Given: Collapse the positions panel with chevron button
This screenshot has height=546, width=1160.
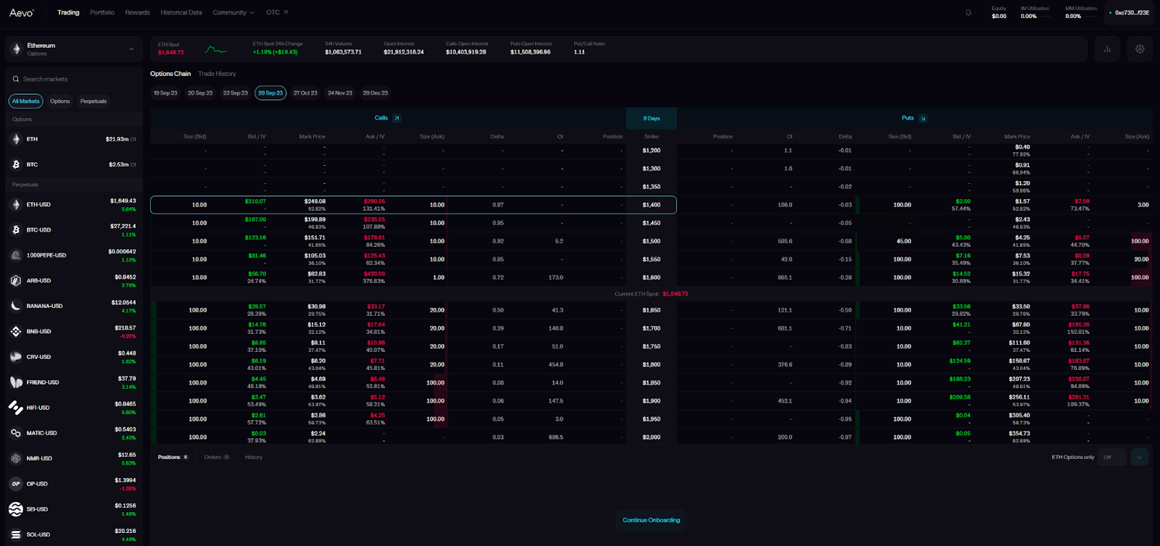Looking at the screenshot, I should coord(1139,457).
